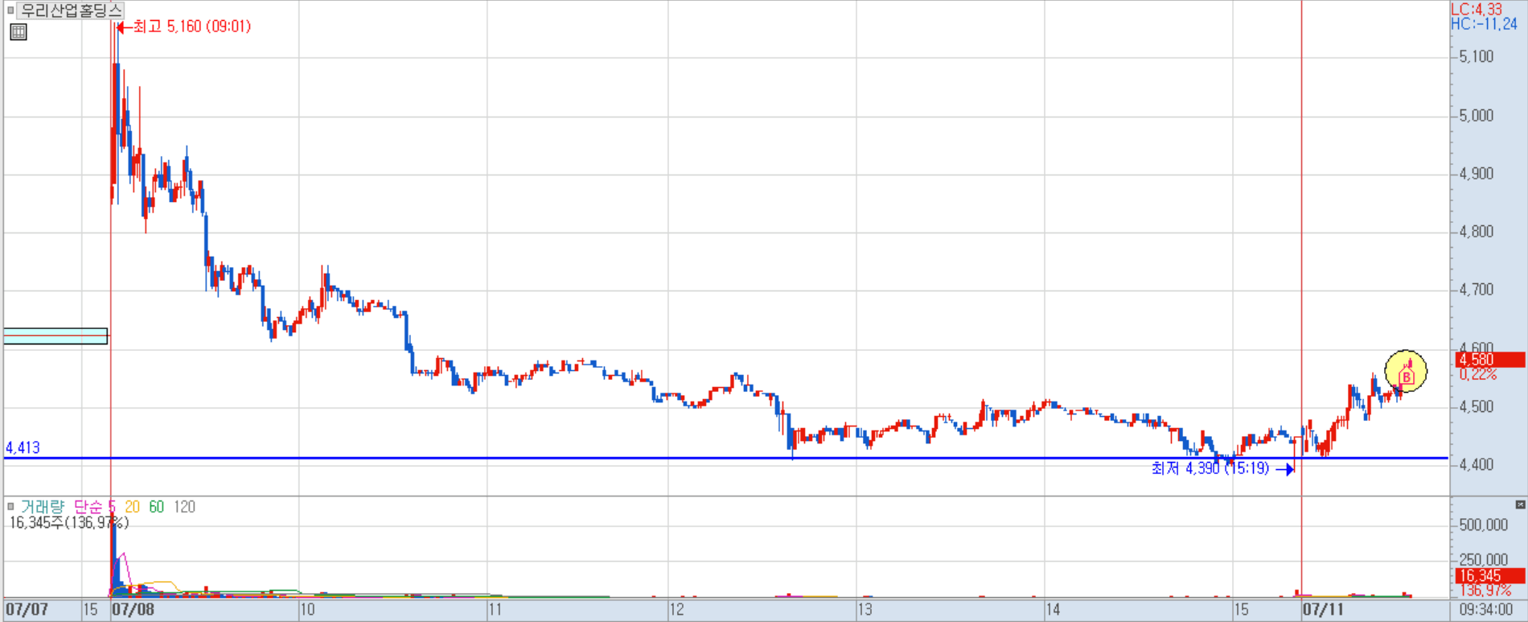
Task: Click the 16,345주(136.97%) volume readout
Action: tap(69, 523)
